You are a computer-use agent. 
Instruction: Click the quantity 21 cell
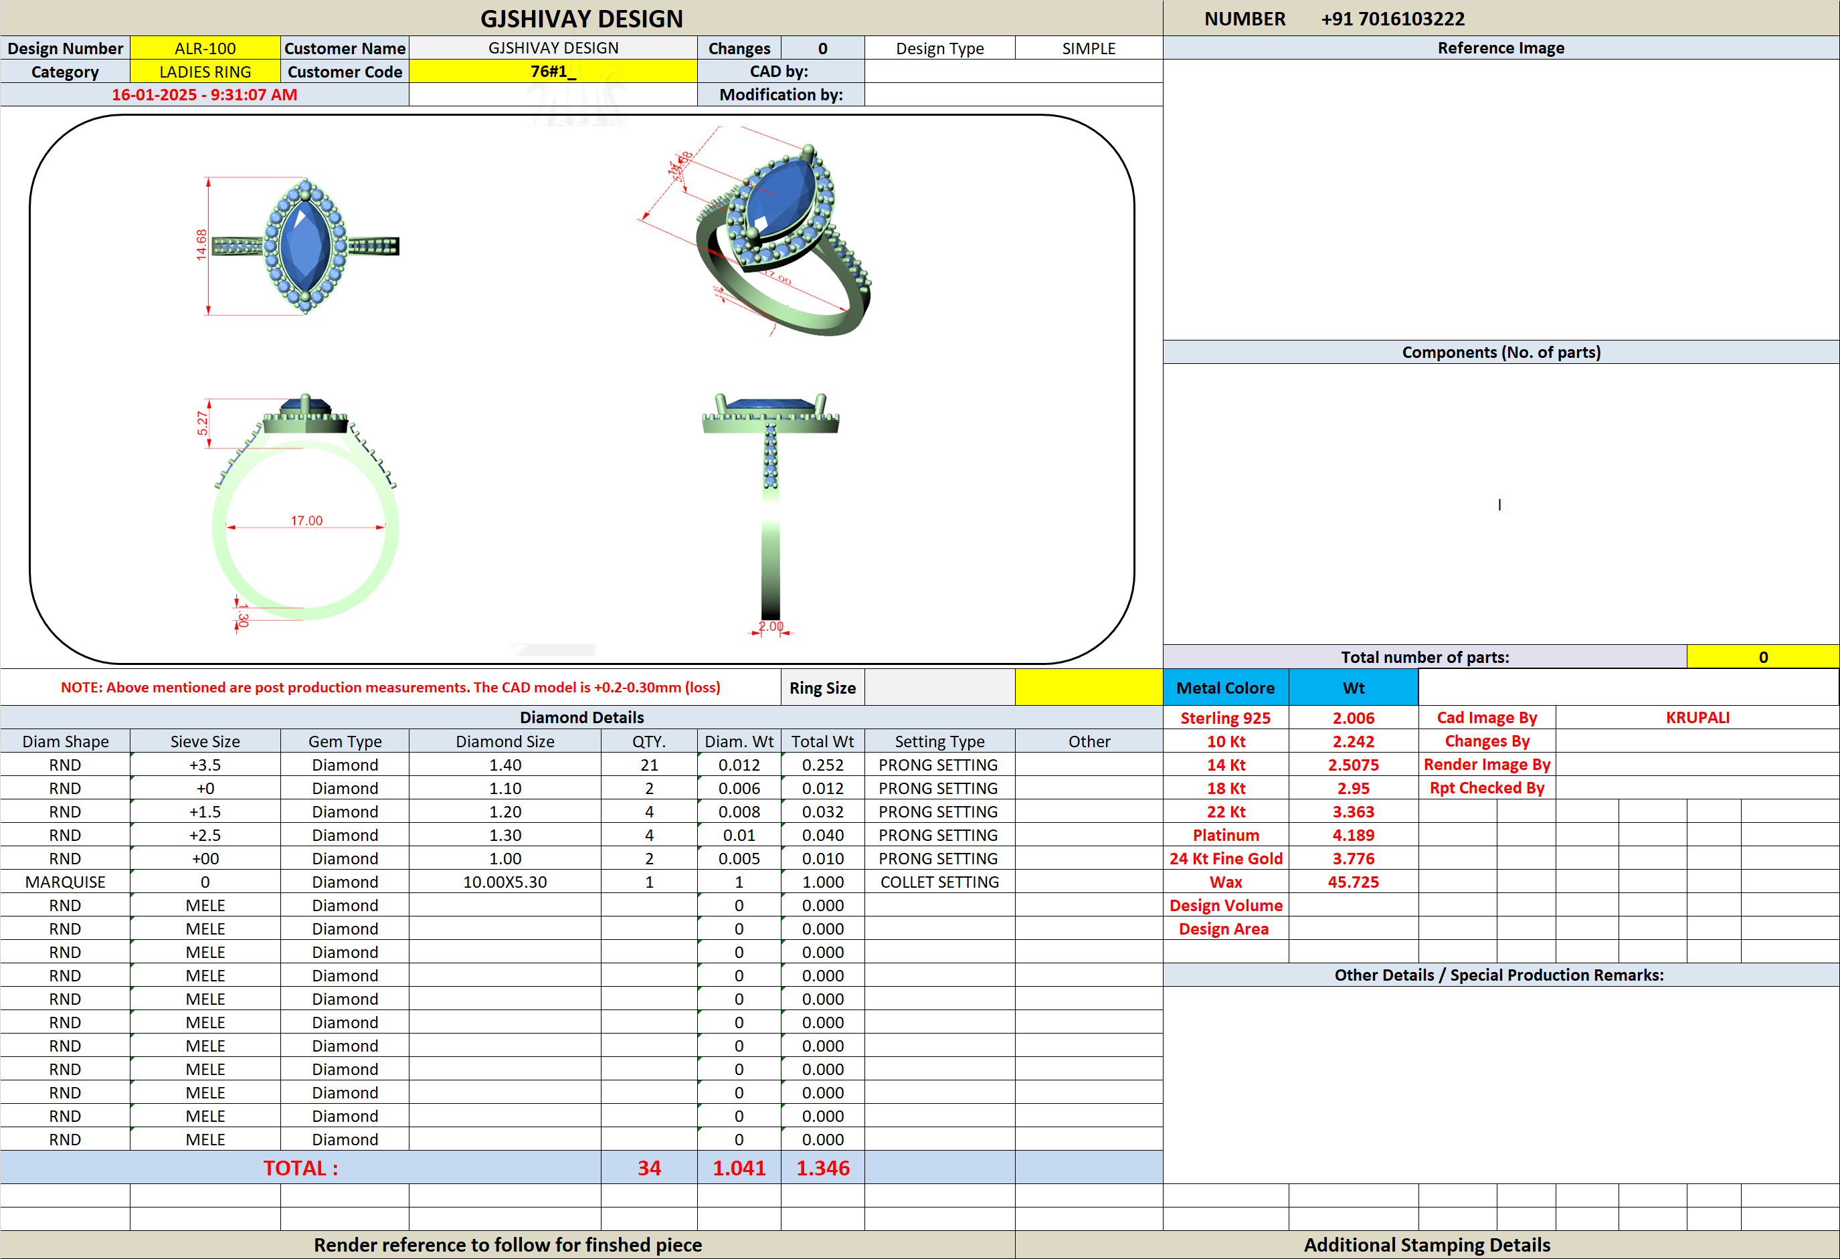click(649, 765)
